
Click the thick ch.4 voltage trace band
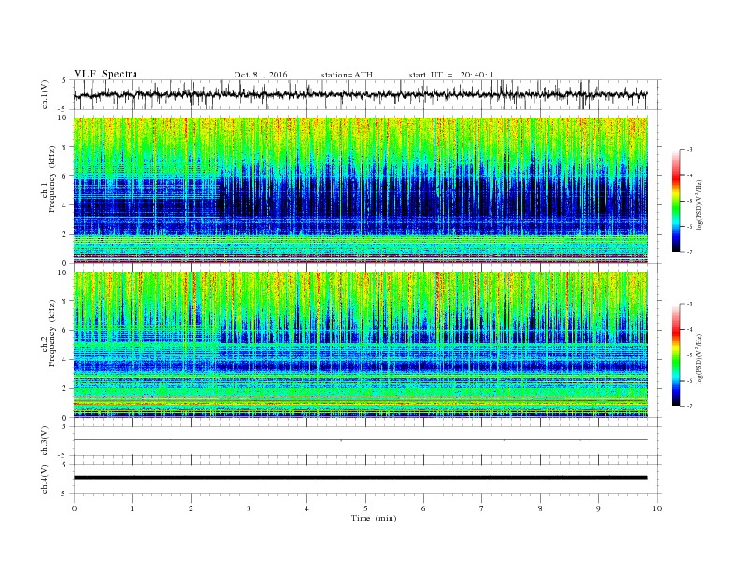point(360,478)
